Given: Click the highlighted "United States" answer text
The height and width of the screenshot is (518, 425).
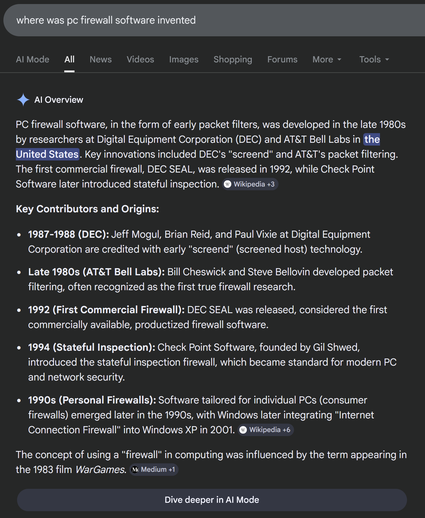Looking at the screenshot, I should click(47, 154).
